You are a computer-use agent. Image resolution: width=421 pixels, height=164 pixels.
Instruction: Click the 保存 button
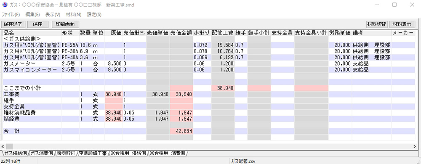click(37, 24)
